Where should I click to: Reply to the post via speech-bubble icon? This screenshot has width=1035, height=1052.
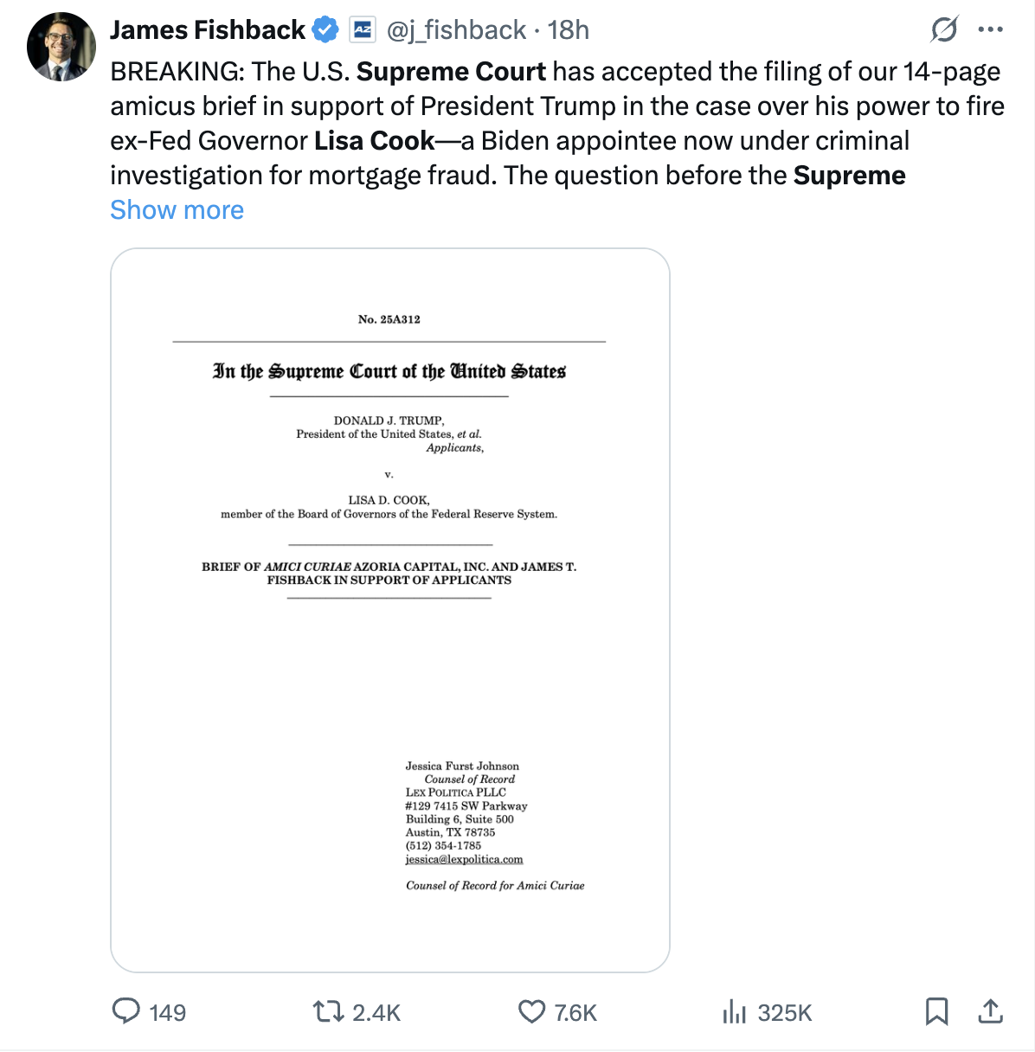pyautogui.click(x=126, y=1011)
